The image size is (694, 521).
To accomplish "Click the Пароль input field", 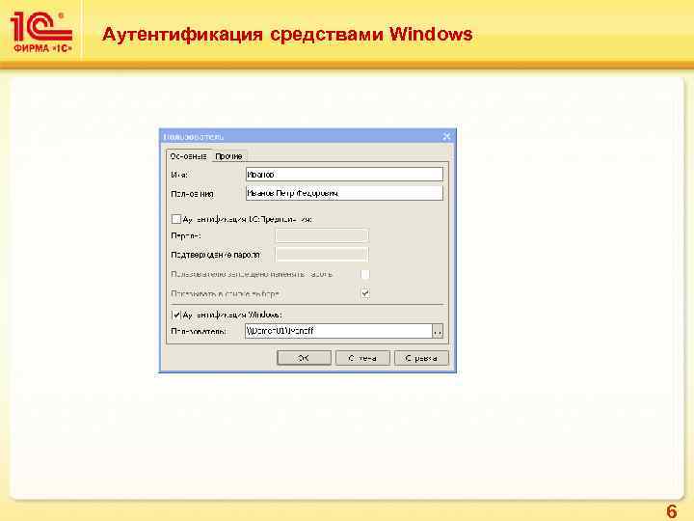I will coord(322,235).
